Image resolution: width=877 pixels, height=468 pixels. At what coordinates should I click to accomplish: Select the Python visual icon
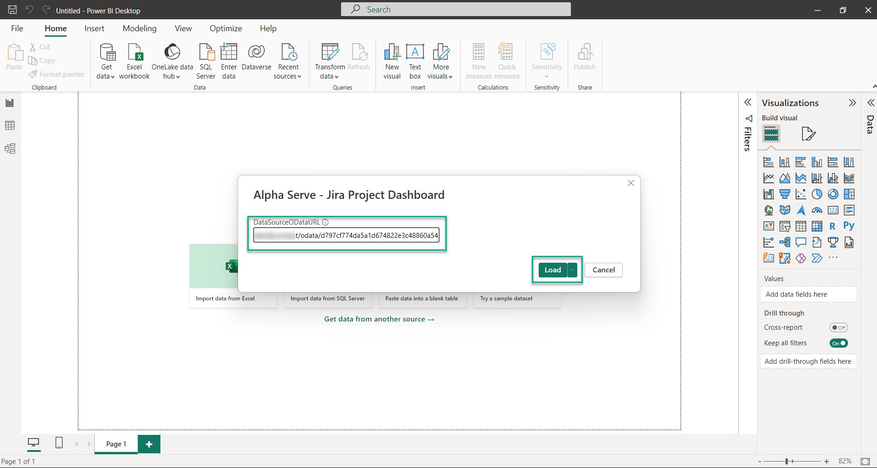coord(849,226)
